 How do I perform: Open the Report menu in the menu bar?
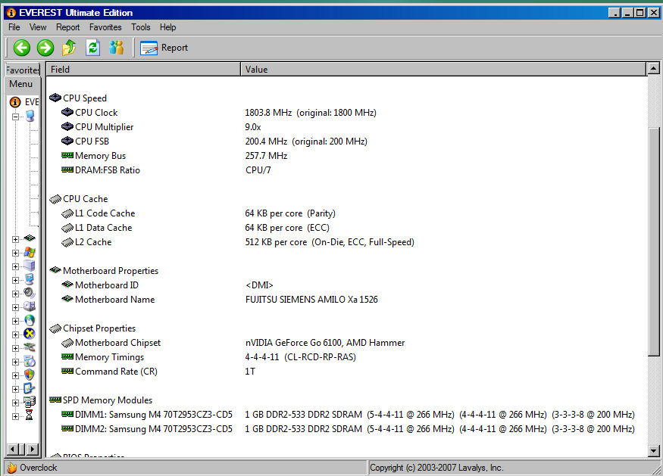pos(67,27)
